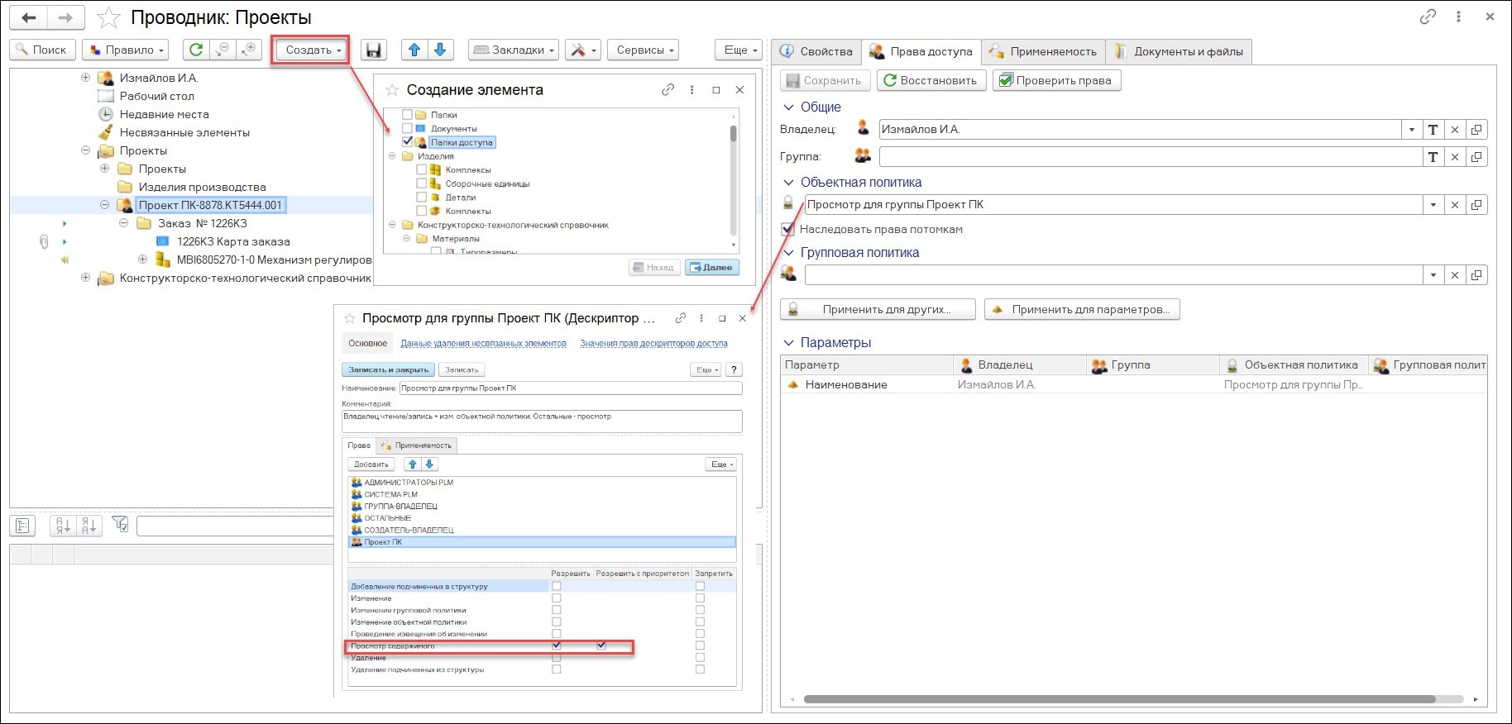The image size is (1512, 724).
Task: Clear the Группа field with X
Action: pos(1455,156)
